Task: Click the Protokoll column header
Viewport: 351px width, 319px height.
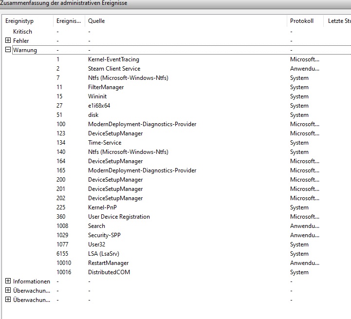Action: click(305, 21)
